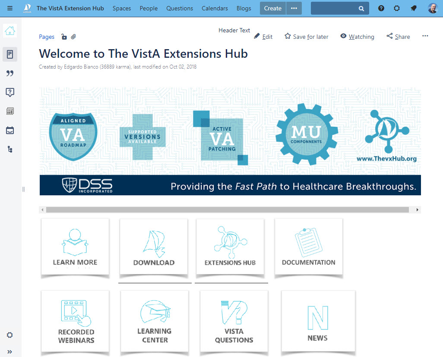The width and height of the screenshot is (443, 357).
Task: Click the Active VA Patching graphic
Action: 221,138
